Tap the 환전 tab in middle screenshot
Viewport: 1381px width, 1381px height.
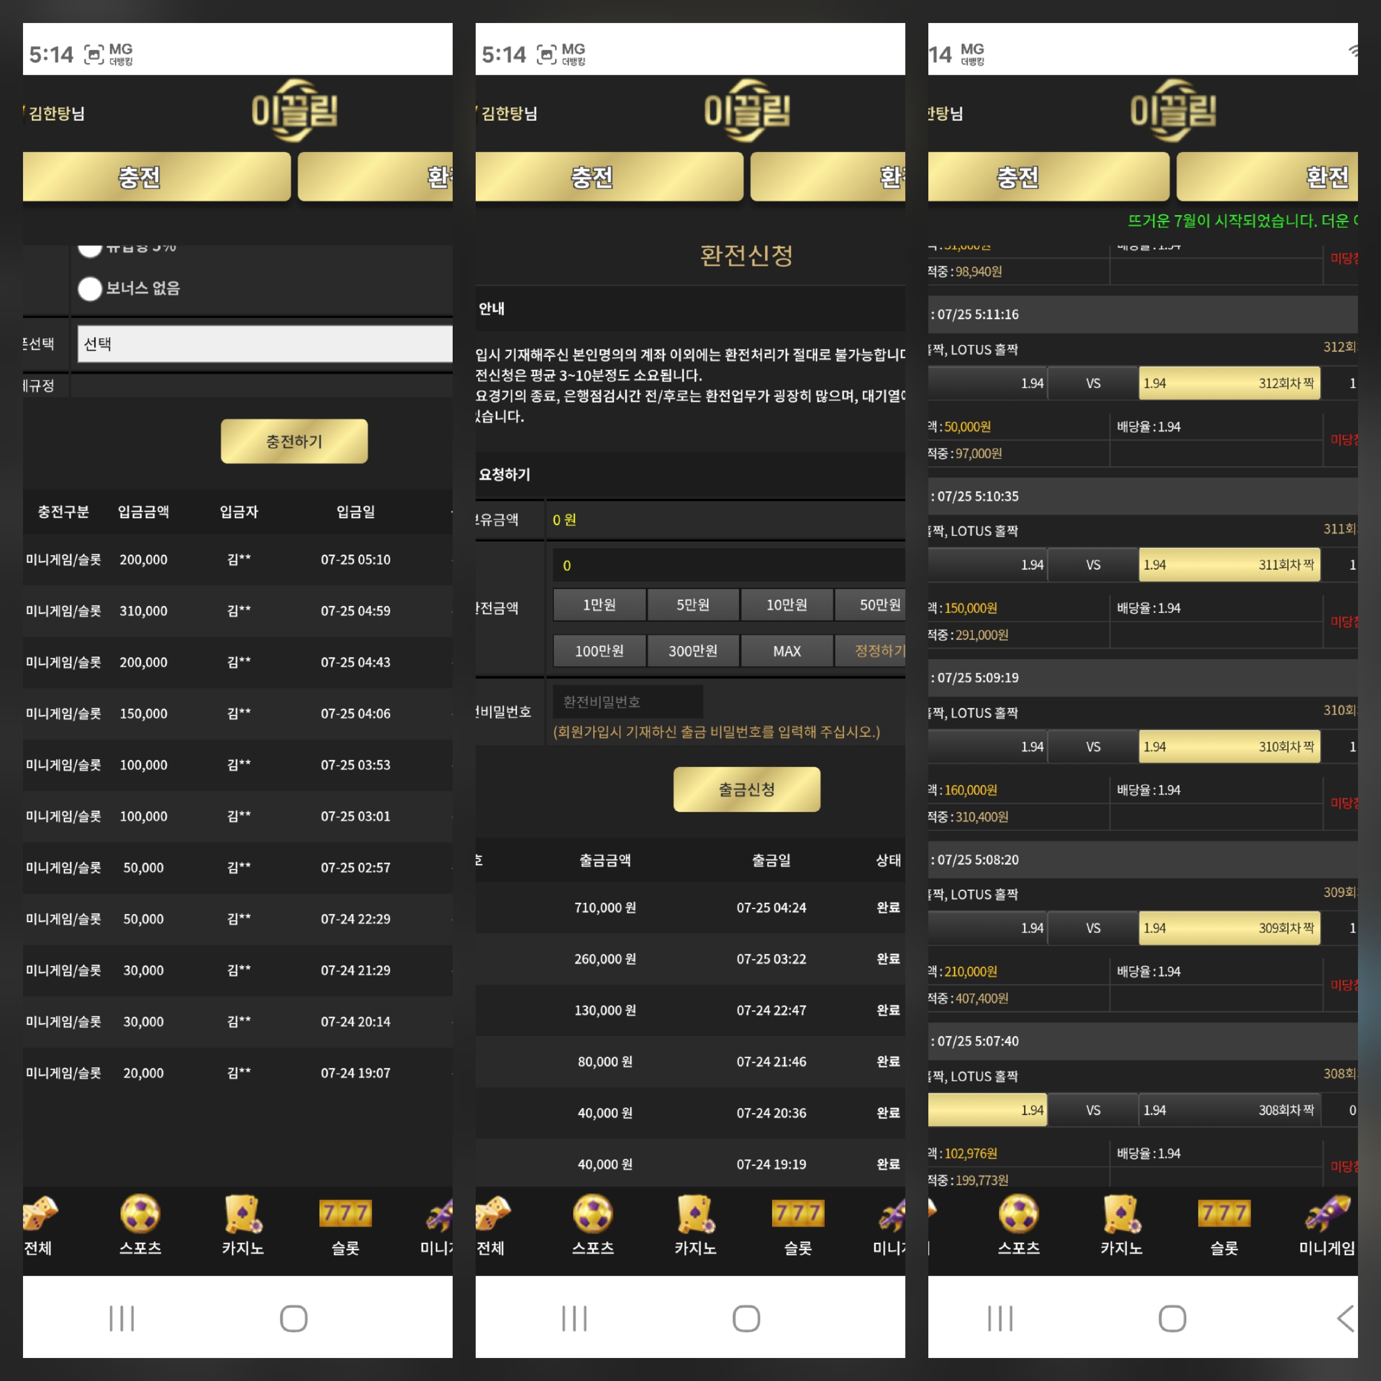pos(828,176)
